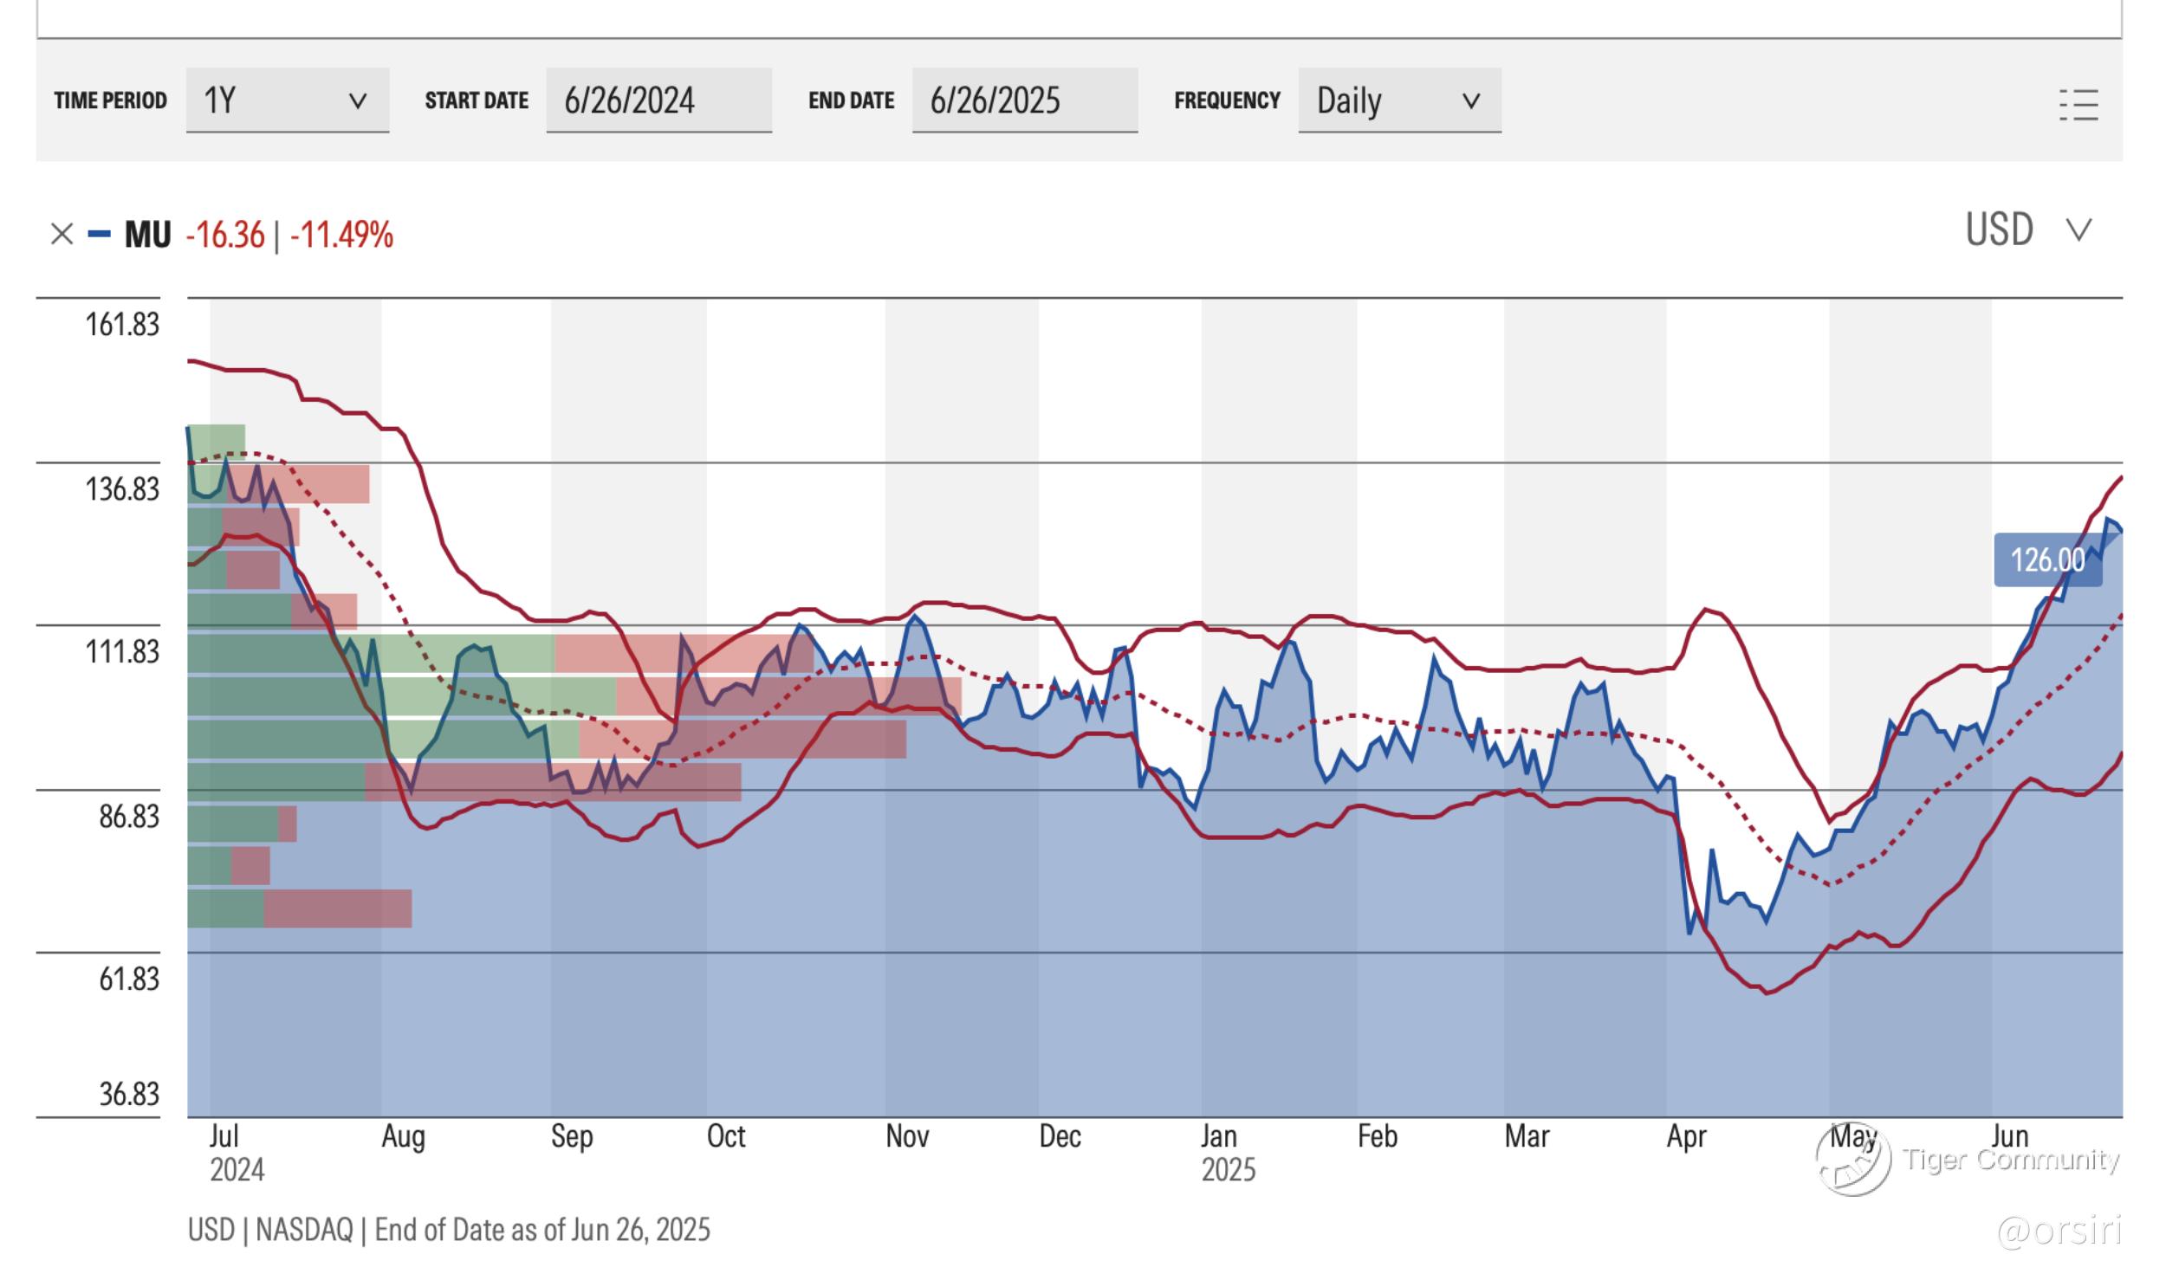Click the 86.83 y-axis label

point(129,816)
